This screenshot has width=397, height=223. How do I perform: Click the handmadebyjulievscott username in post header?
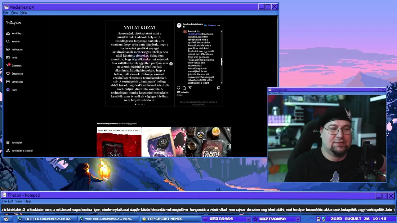[193, 25]
